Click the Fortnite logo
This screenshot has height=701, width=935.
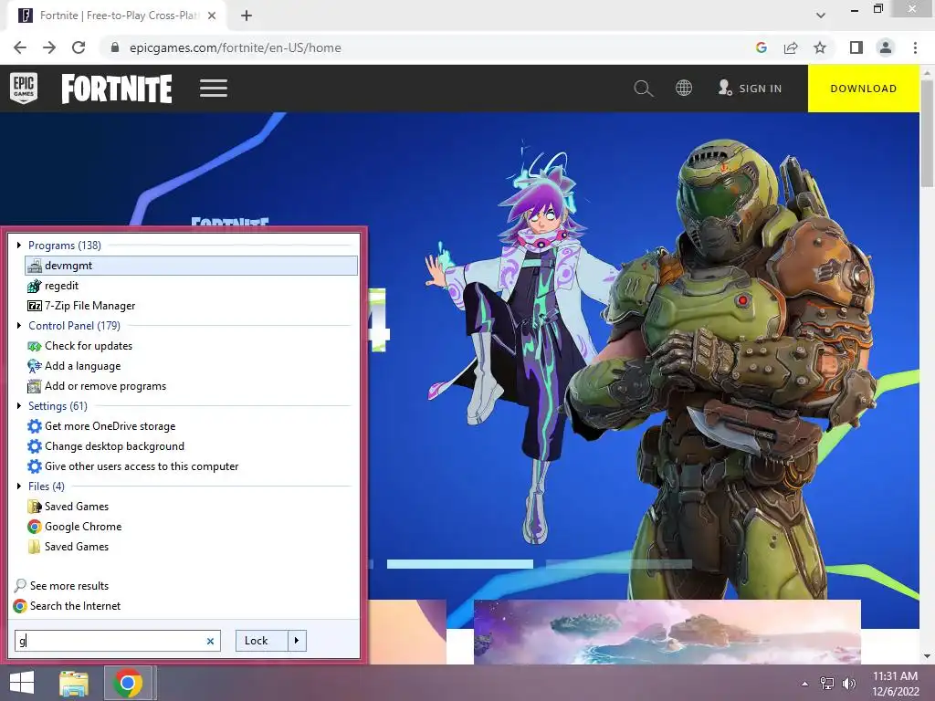tap(117, 89)
